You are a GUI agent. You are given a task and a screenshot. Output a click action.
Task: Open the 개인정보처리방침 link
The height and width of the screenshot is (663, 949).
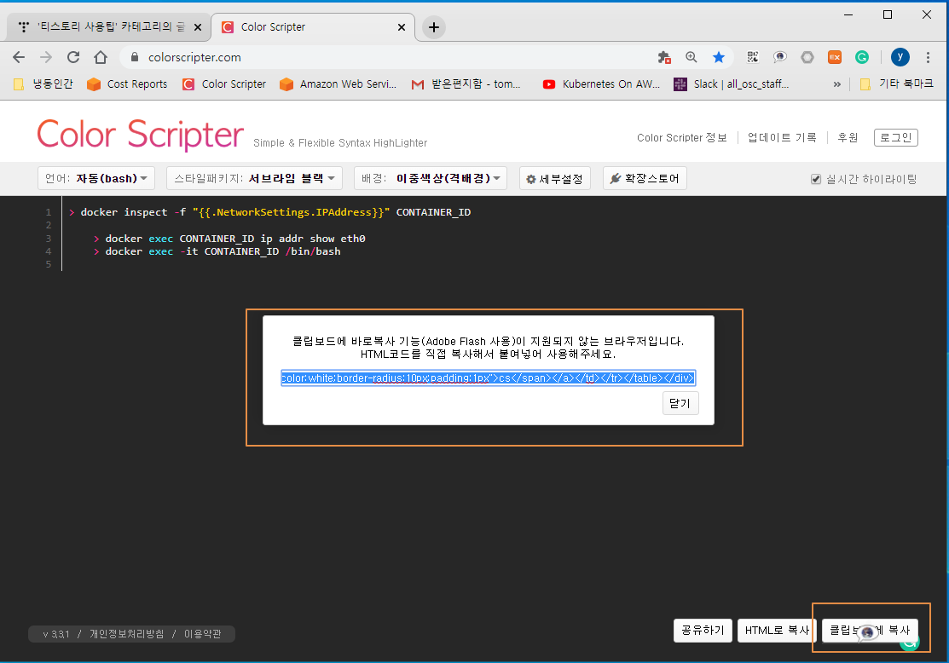(x=126, y=634)
